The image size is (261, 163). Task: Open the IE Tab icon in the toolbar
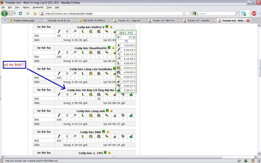(243, 13)
